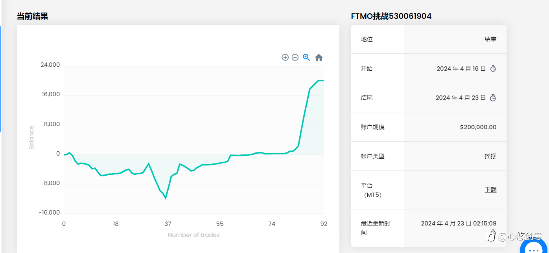Click the 55 x-axis tick label
549x253 pixels.
click(220, 224)
